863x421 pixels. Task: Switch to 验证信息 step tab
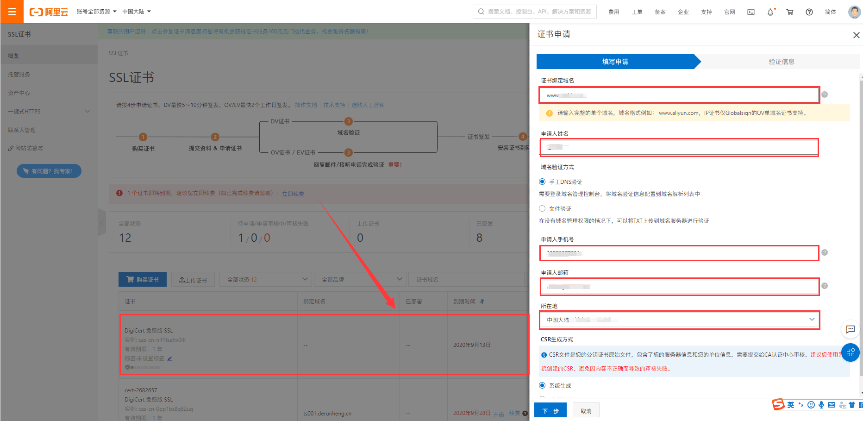(782, 62)
